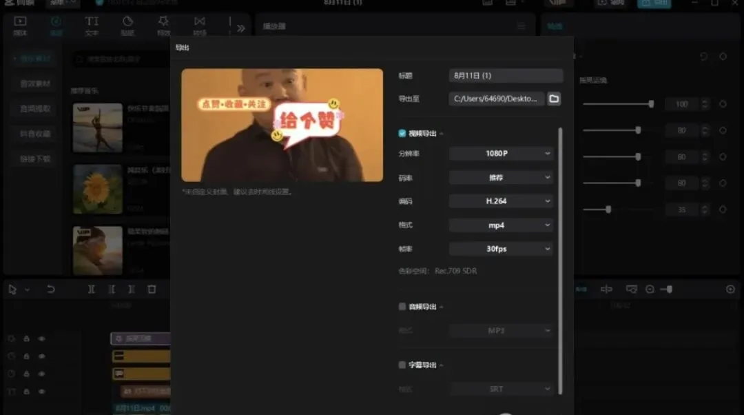The image size is (744, 415).
Task: Lock the purple effect track
Action: click(27, 338)
